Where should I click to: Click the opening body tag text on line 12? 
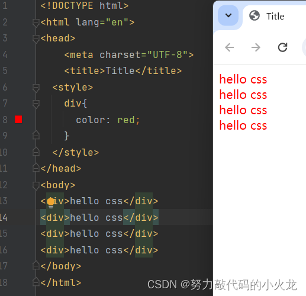tap(58, 185)
